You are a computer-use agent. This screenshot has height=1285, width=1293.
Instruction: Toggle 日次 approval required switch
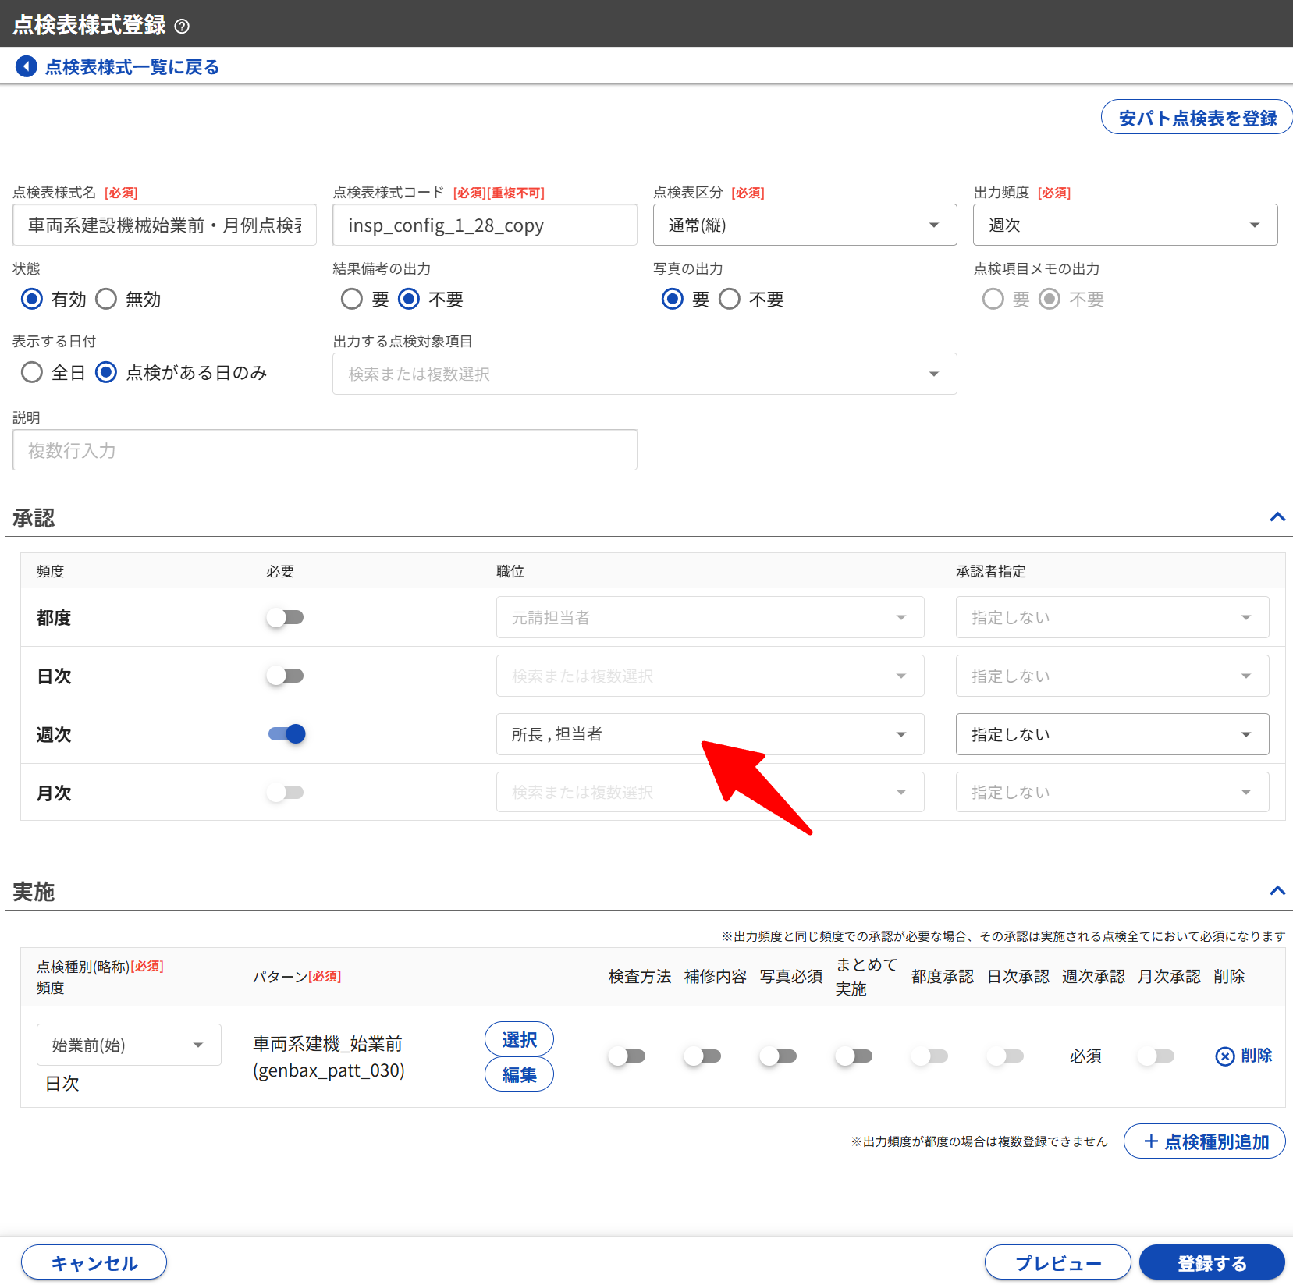[x=285, y=676]
